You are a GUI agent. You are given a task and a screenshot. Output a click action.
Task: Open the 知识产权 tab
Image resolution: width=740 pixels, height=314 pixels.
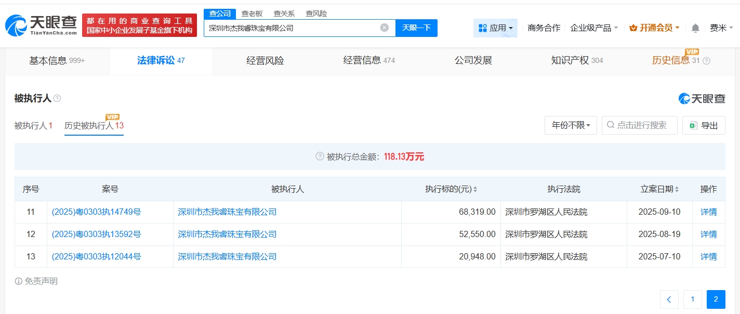577,61
